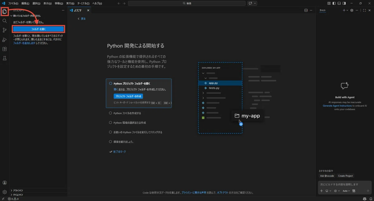
Task: Open the 移動 menu
Action: tap(59, 3)
